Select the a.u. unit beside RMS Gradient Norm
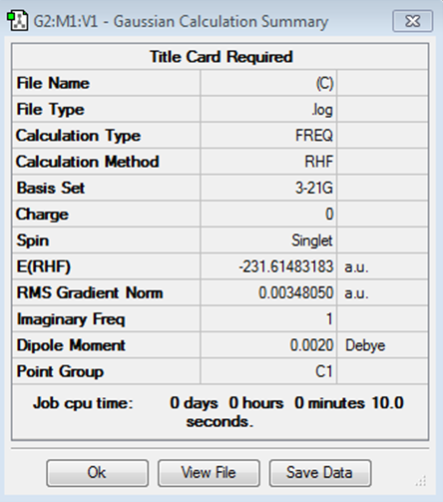 tap(356, 293)
